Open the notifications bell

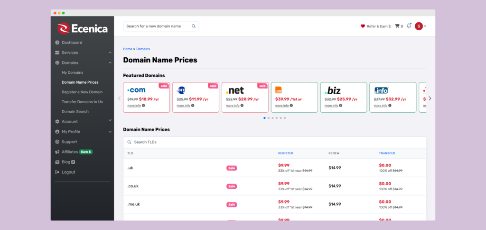[409, 26]
